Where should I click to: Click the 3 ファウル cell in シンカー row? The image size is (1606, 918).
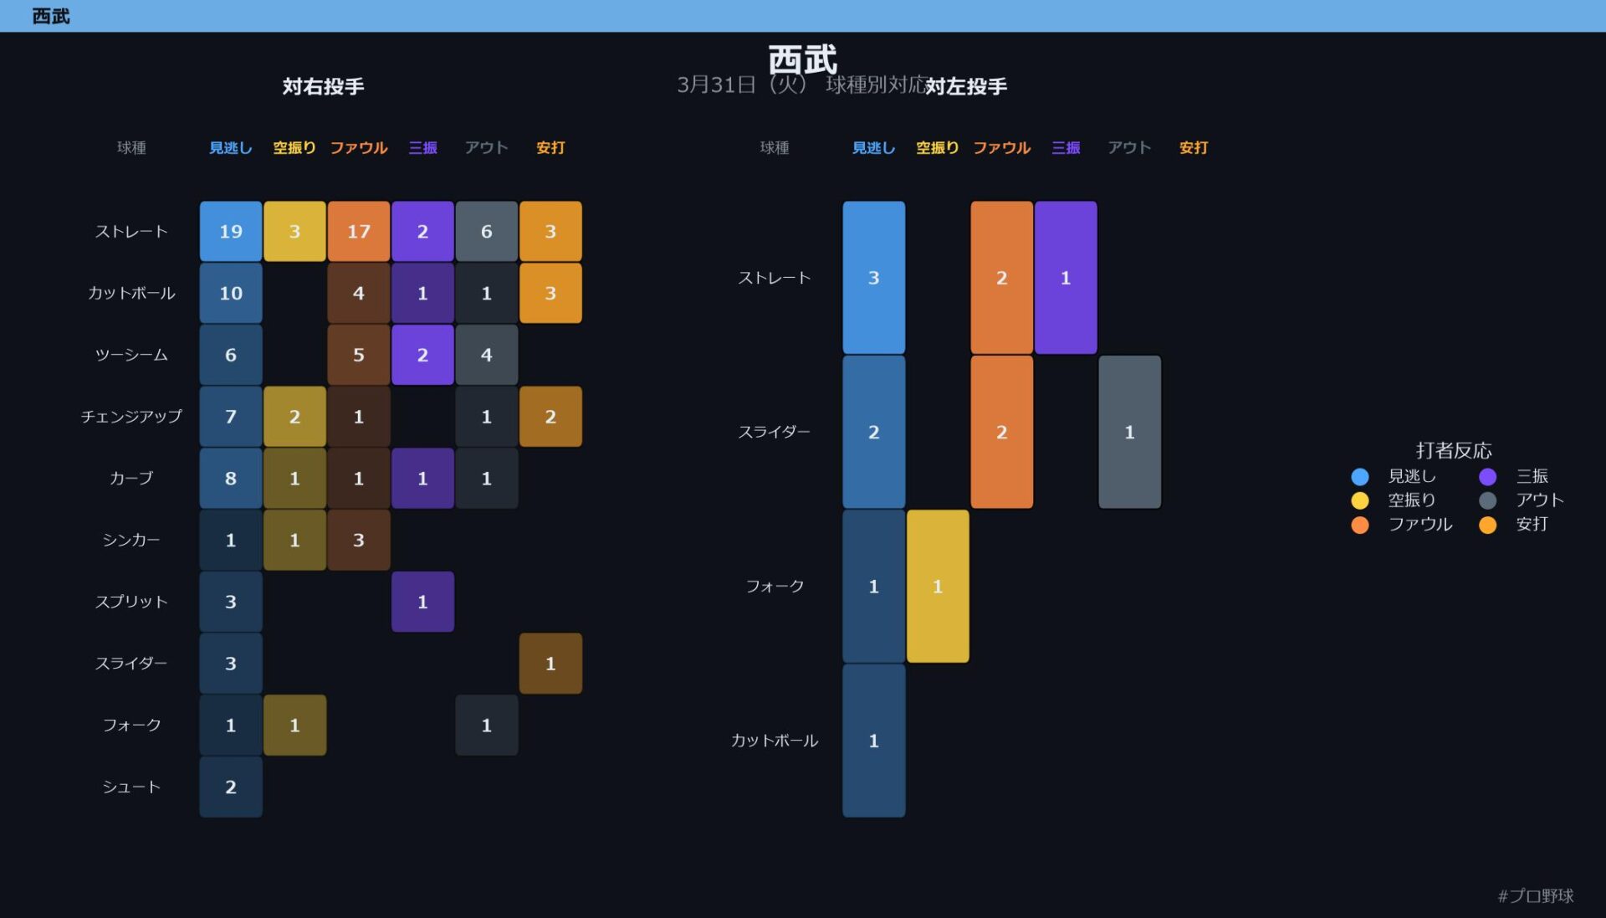(x=359, y=540)
